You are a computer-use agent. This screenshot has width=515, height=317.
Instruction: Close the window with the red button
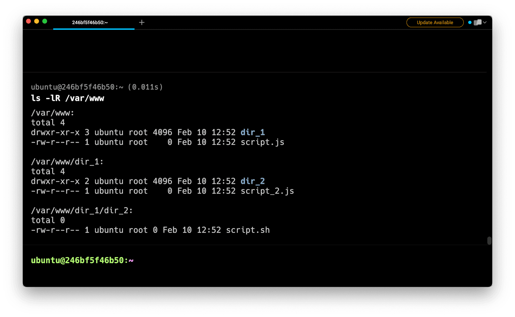[x=28, y=21]
